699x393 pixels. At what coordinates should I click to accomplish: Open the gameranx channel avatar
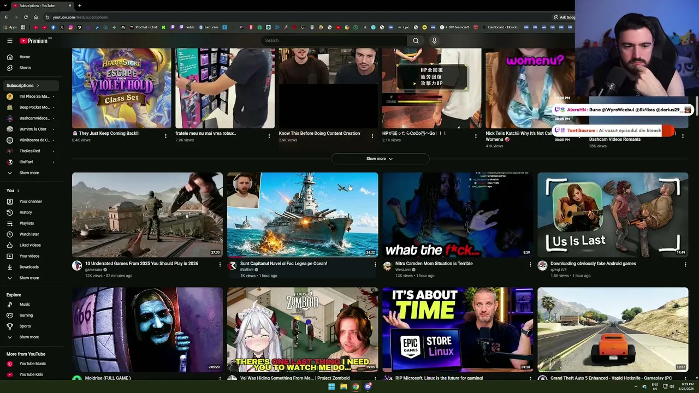tap(77, 266)
